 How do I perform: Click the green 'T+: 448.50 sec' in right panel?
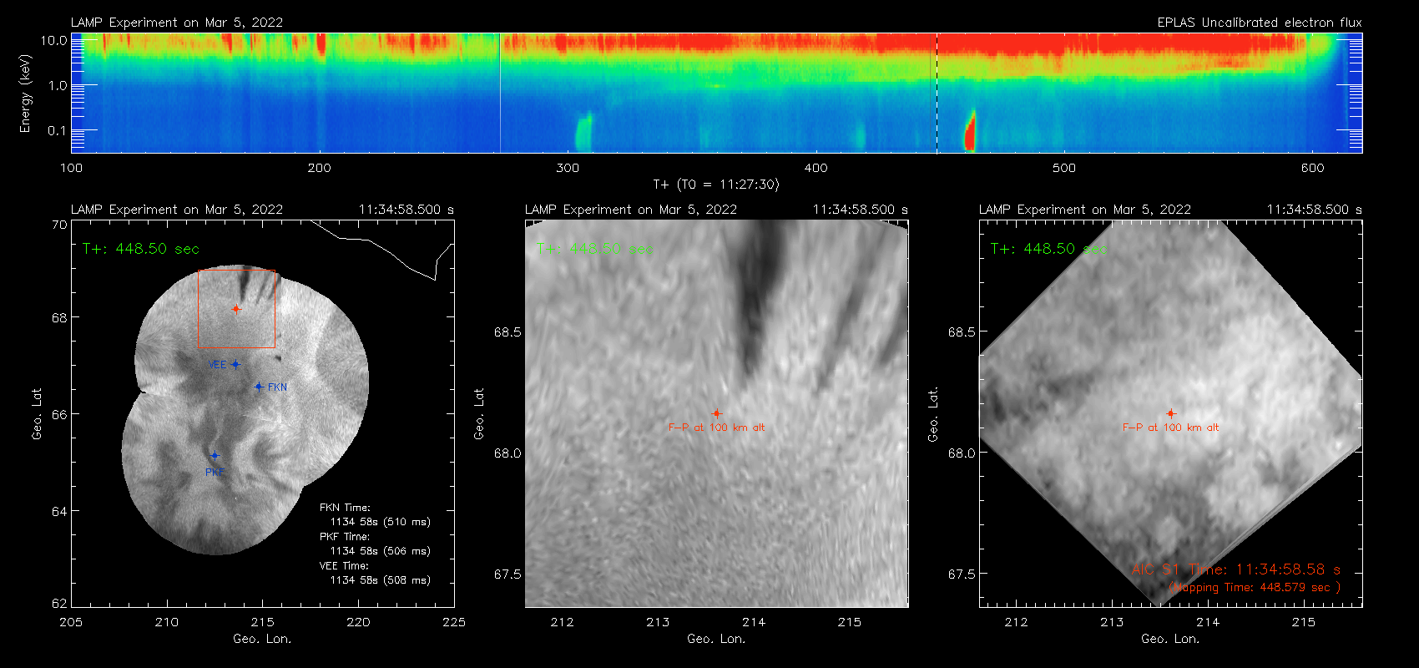pos(1049,249)
